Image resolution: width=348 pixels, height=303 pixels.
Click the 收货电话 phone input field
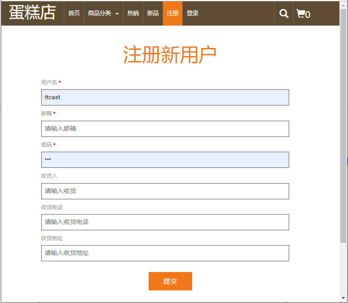tap(165, 222)
